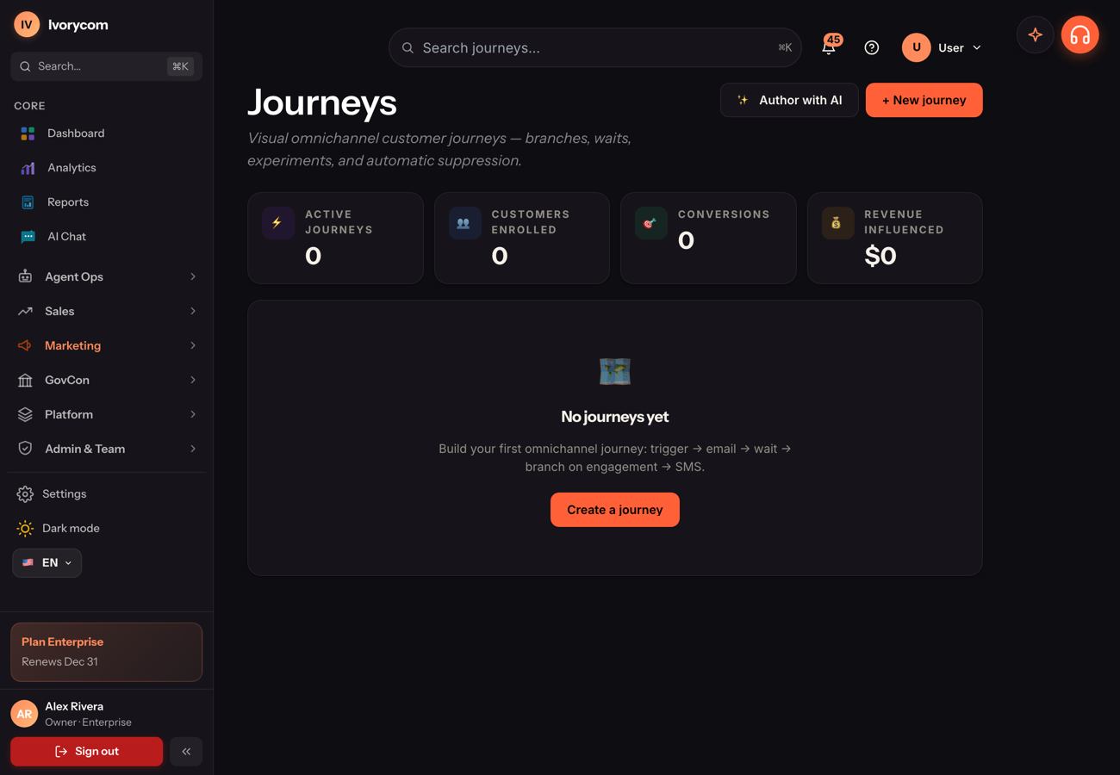
Task: Expand the Agent Ops section chevron
Action: (193, 276)
